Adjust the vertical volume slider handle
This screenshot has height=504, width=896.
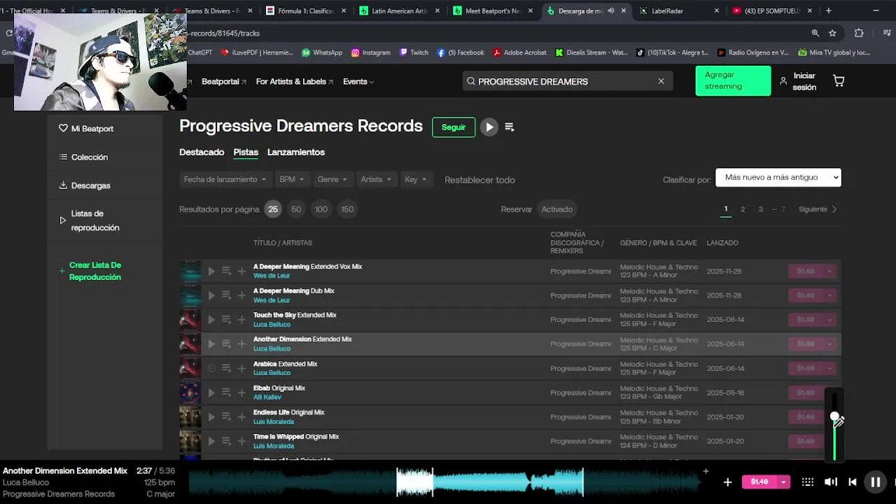834,417
